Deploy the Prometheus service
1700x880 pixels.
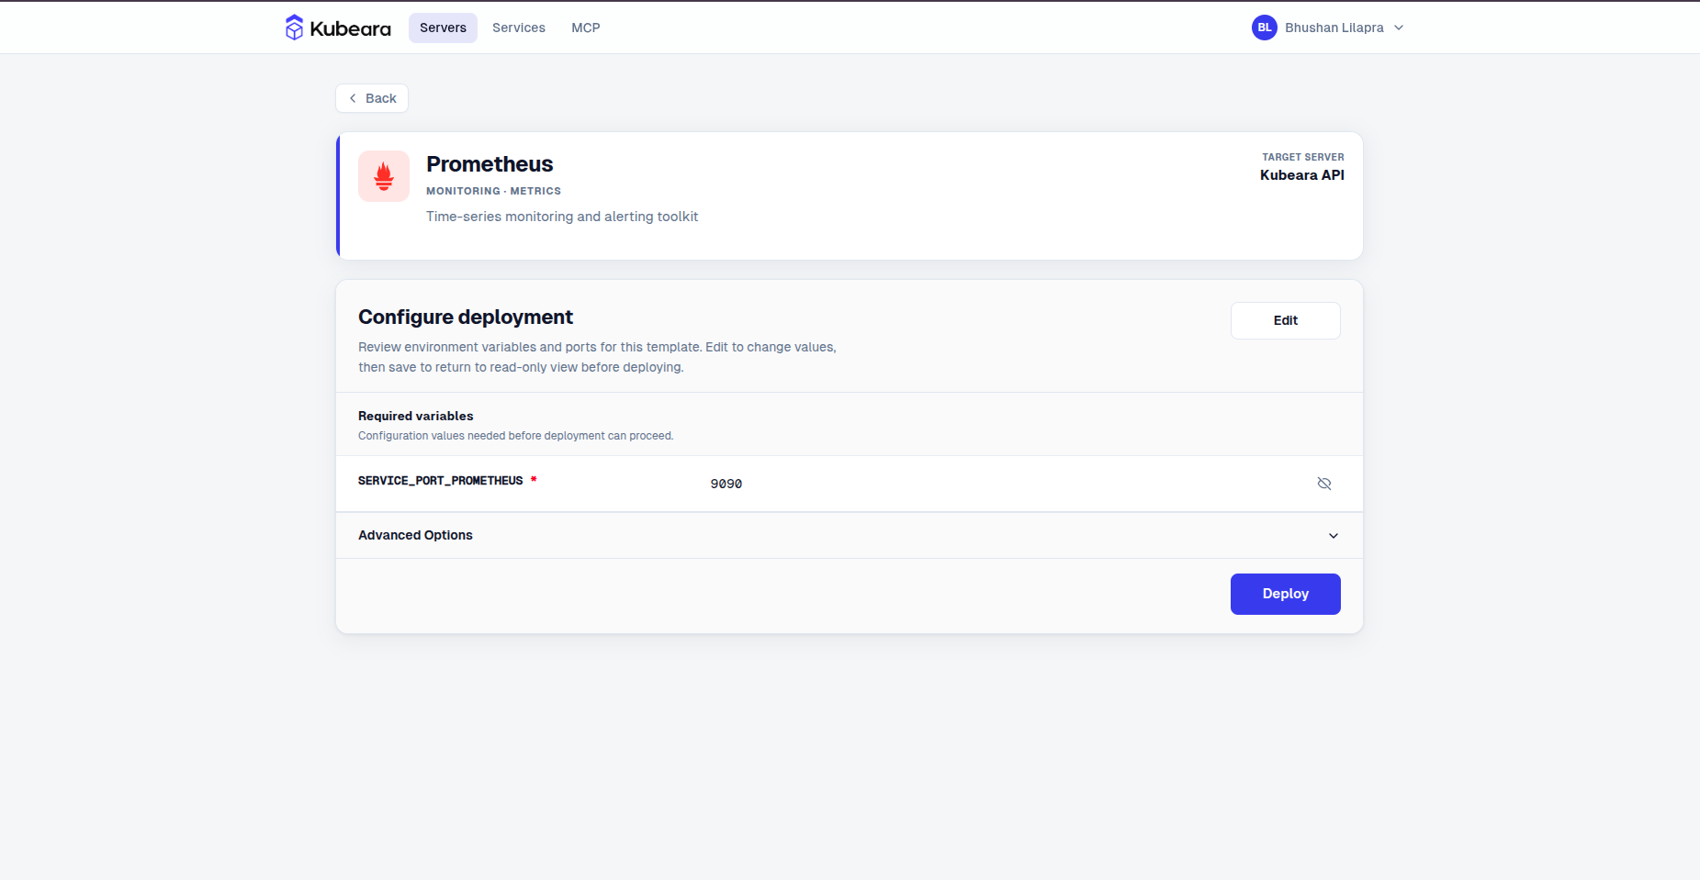pos(1286,594)
